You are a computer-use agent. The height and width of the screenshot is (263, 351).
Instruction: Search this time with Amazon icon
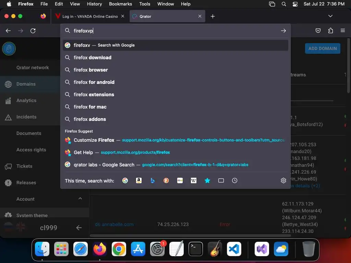[x=139, y=180]
